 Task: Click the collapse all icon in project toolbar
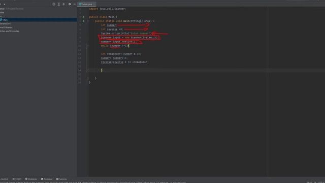[x=64, y=4]
